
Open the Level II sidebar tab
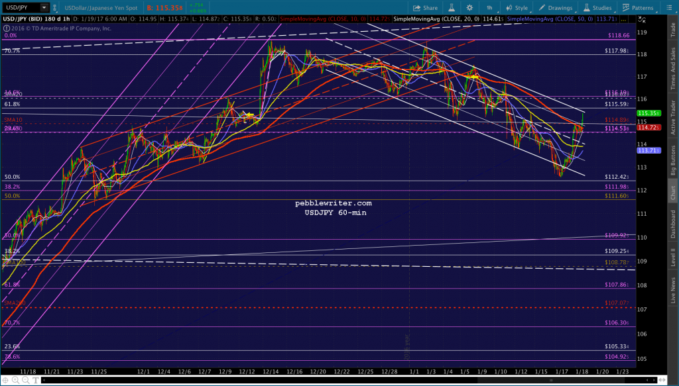click(673, 257)
